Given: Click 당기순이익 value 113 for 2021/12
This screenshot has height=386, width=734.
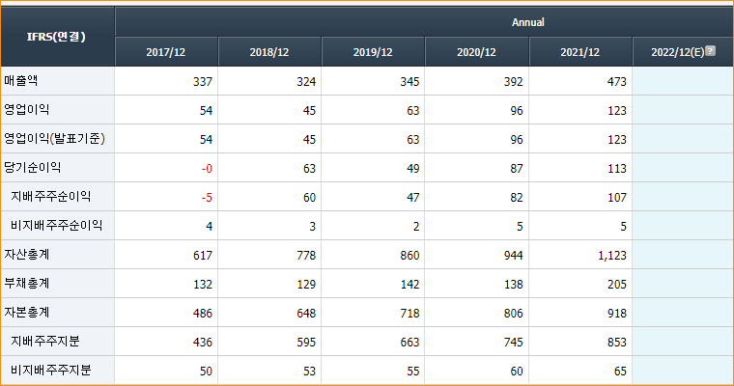Looking at the screenshot, I should pyautogui.click(x=617, y=169).
